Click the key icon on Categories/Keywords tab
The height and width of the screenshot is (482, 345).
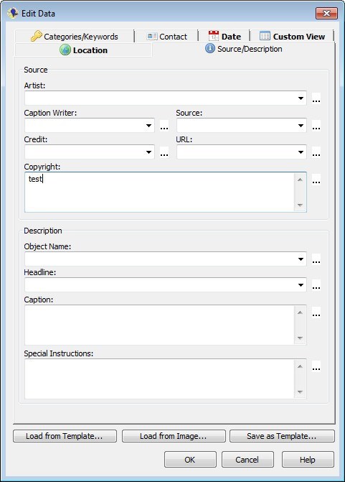click(36, 36)
